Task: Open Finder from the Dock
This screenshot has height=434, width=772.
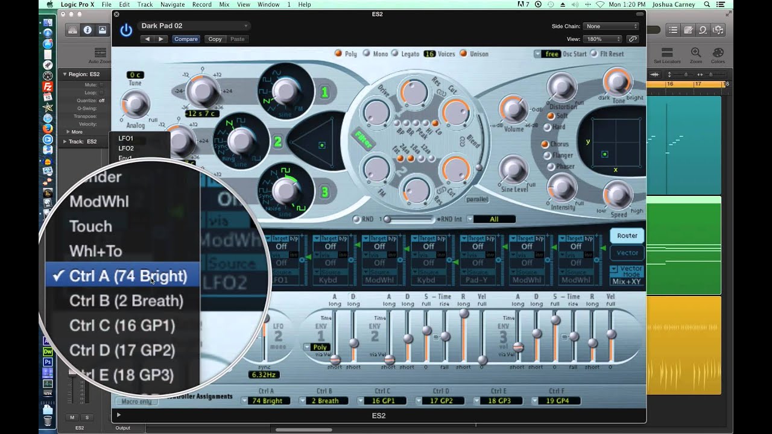Action: click(48, 22)
